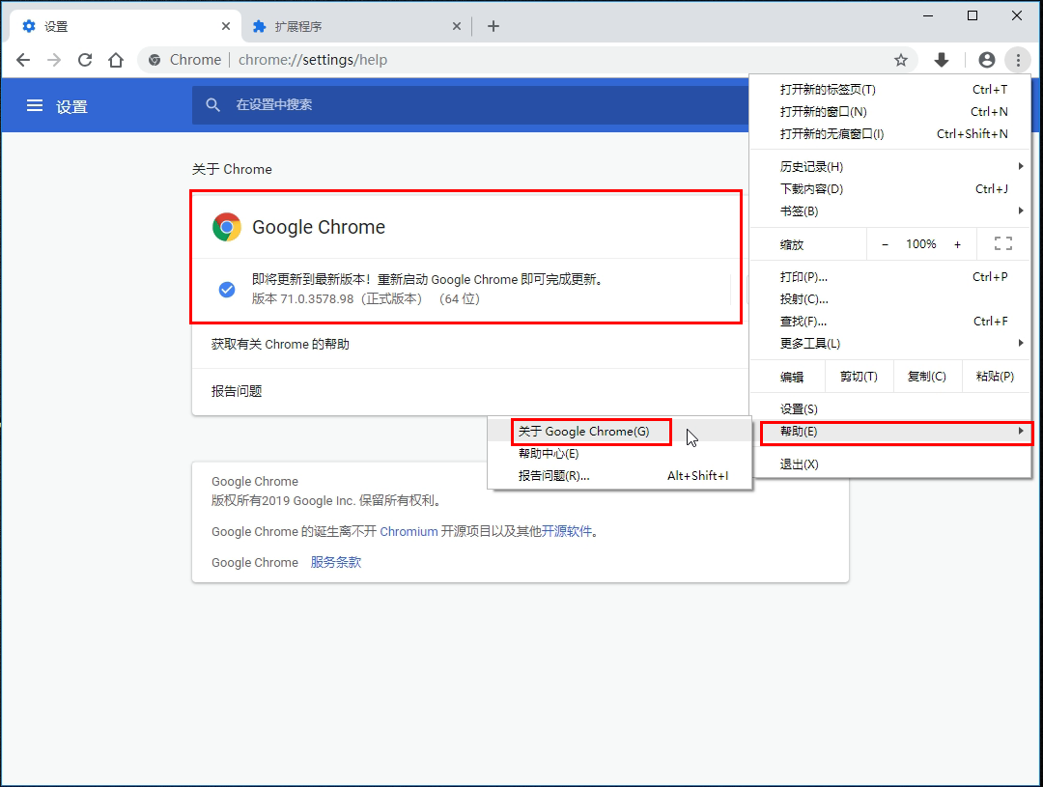
Task: Open a new tab with the plus button
Action: pos(493,26)
